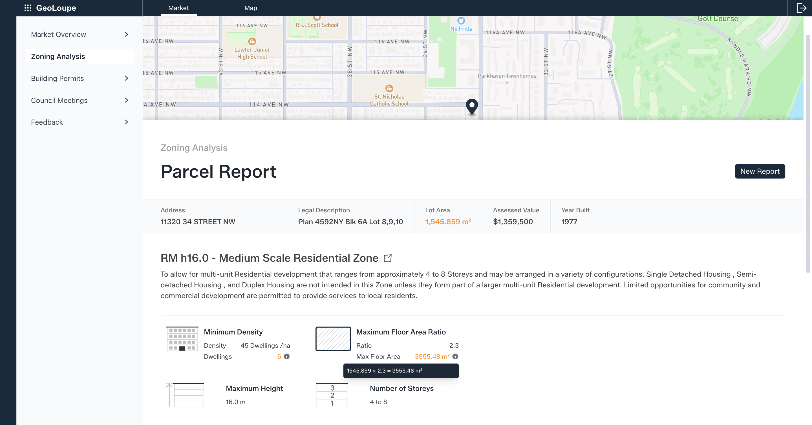
Task: Dismiss the floor area calculation tooltip
Action: click(401, 371)
